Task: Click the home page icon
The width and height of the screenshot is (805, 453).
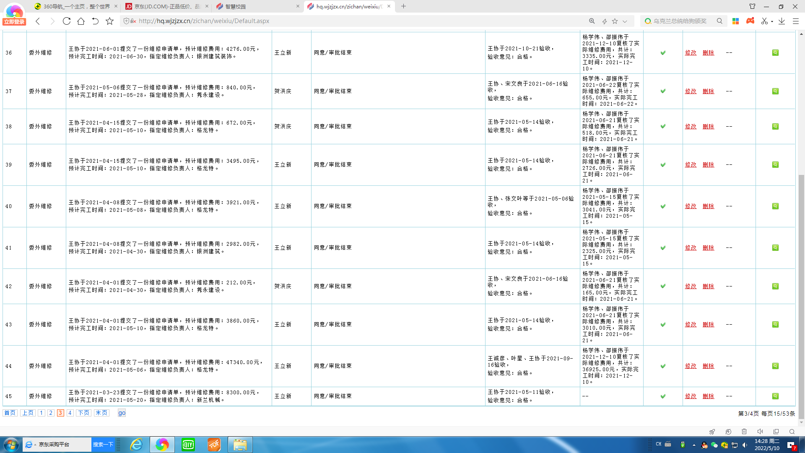Action: tap(81, 21)
